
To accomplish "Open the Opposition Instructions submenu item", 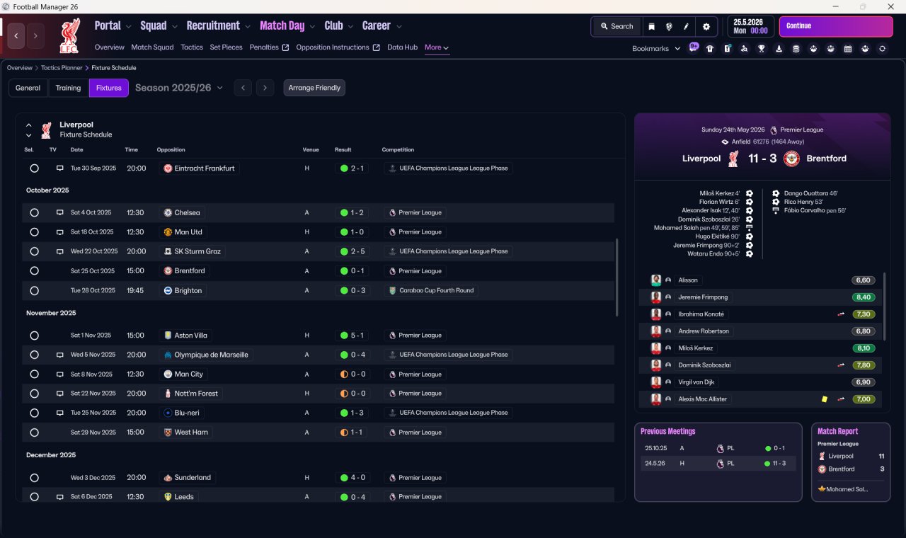I will 338,47.
